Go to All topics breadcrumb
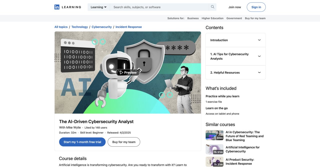Image resolution: width=320 pixels, height=167 pixels. click(61, 27)
